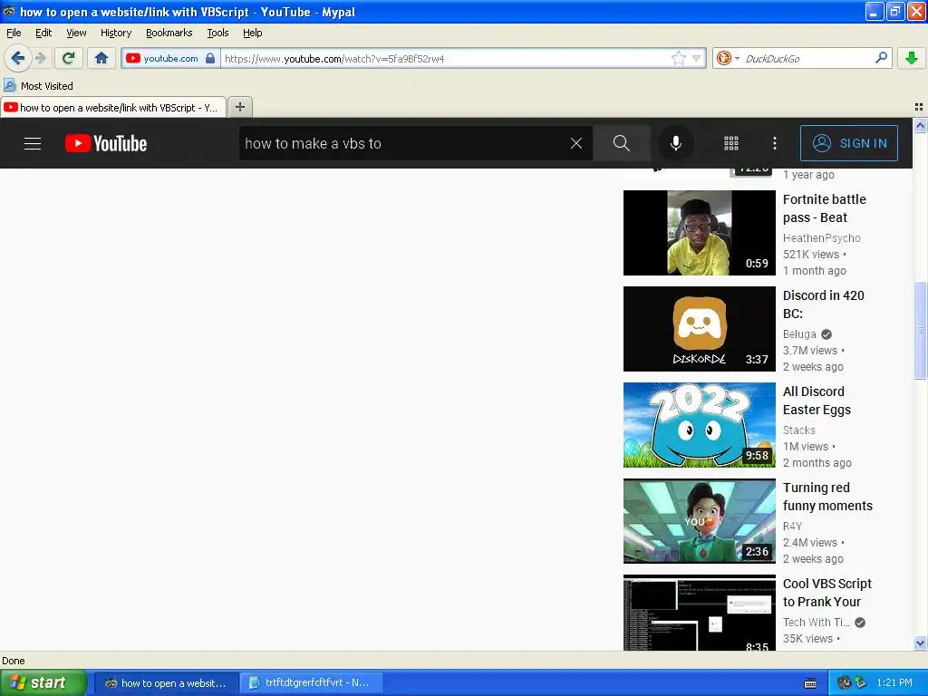Play the Turning red funny moments thumbnail
This screenshot has height=696, width=928.
[x=699, y=521]
